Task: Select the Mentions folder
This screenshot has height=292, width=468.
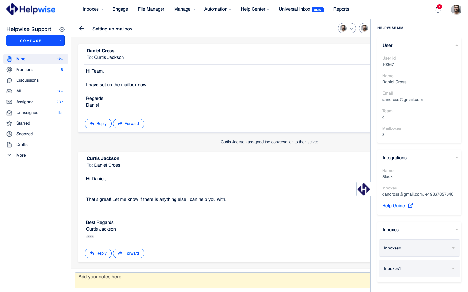Action: point(35,70)
